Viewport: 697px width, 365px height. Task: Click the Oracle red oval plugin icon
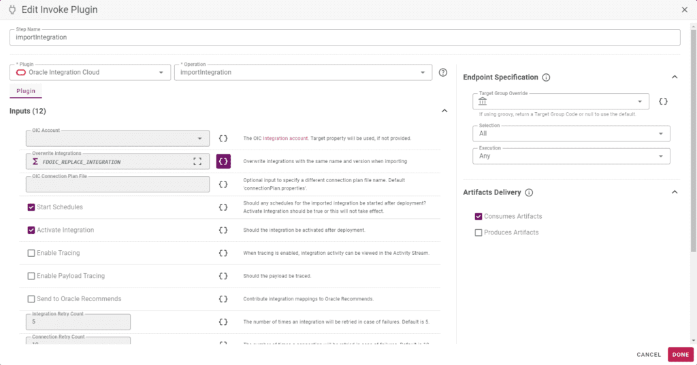(x=21, y=72)
